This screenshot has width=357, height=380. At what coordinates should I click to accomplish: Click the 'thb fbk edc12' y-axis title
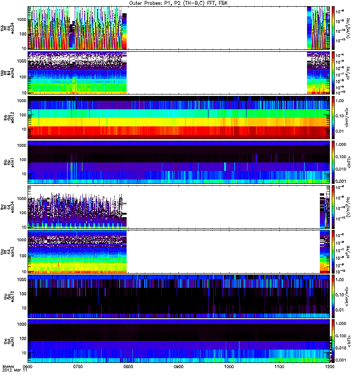coord(9,117)
